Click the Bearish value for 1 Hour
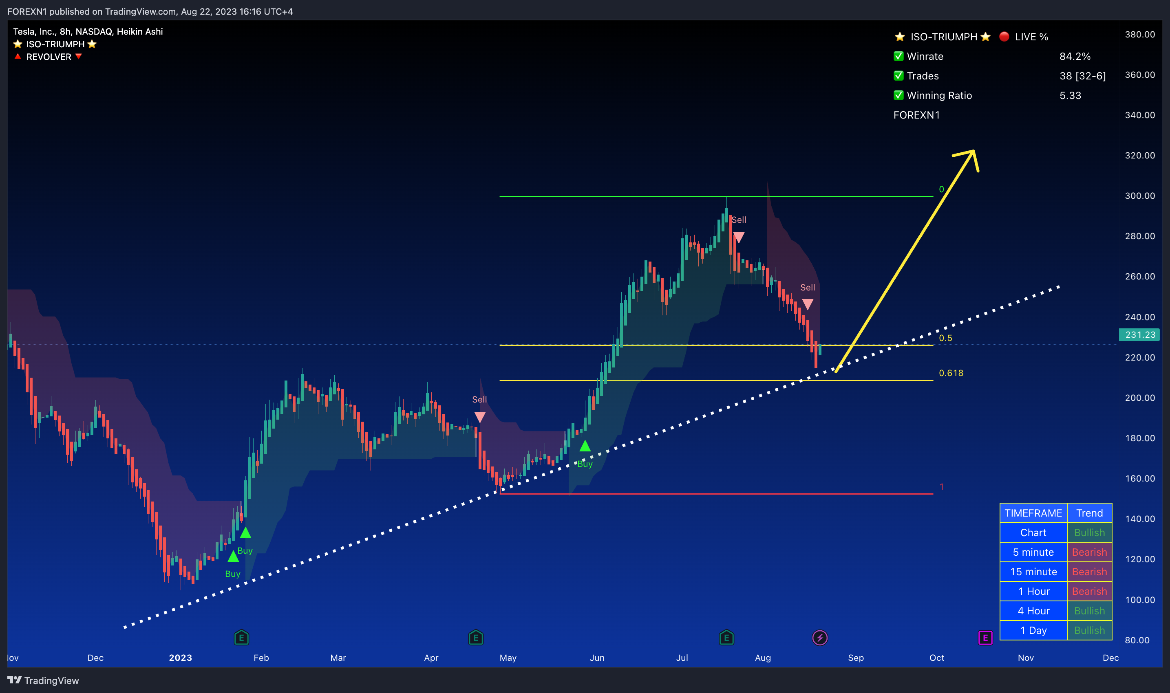Viewport: 1170px width, 693px height. 1089,591
